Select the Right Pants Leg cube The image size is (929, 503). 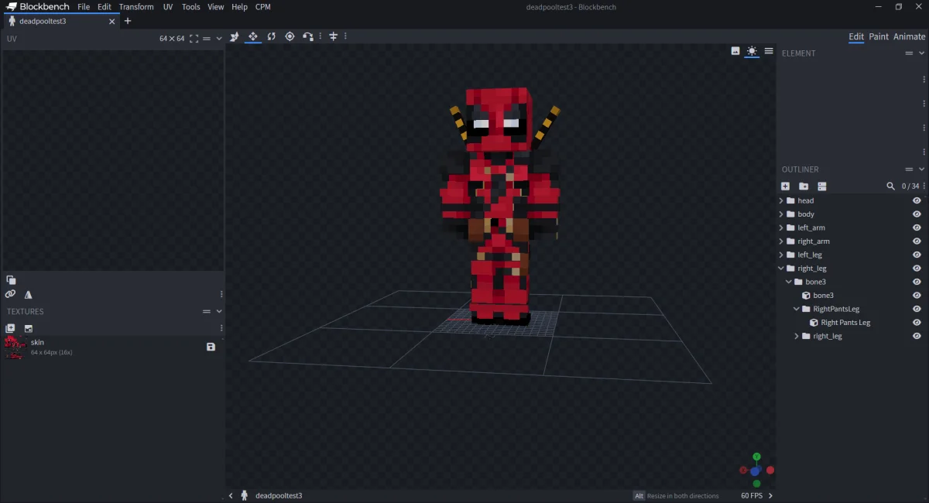845,323
